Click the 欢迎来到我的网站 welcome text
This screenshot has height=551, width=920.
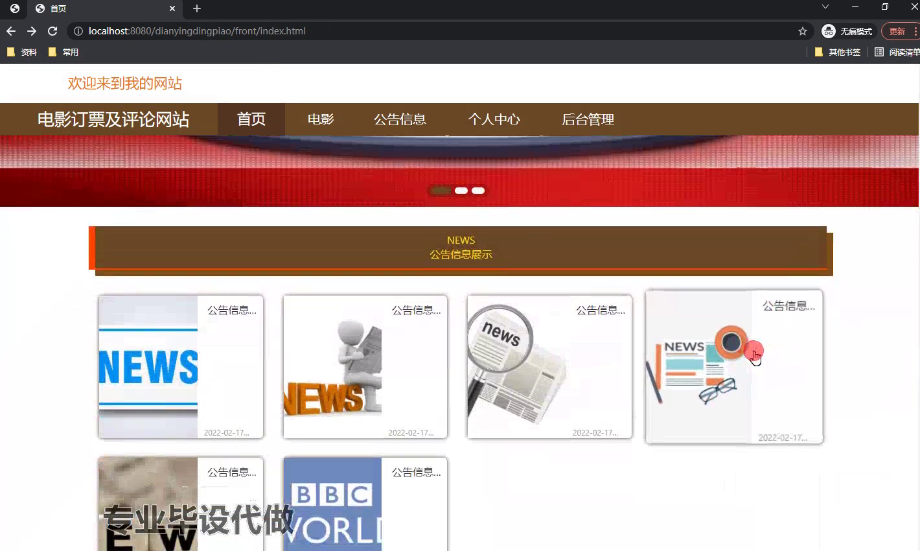tap(125, 84)
